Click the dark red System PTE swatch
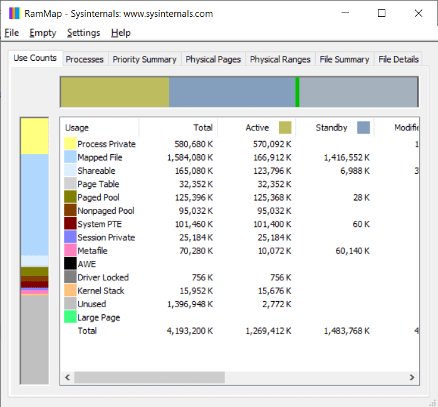Viewport: 438px width, 407px height. click(70, 224)
